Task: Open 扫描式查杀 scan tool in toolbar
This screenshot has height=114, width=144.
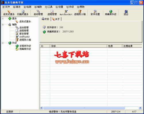Action: pos(23,13)
